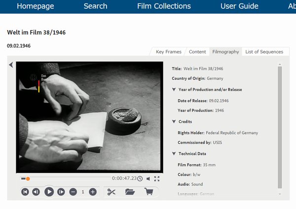296x209 pixels.
Task: Click the Country of Origin Germany value
Action: click(215, 78)
